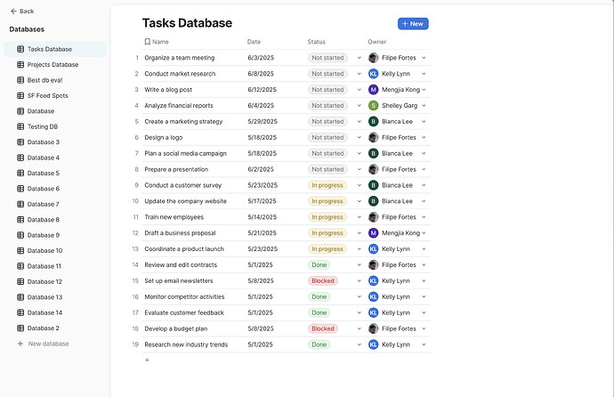Select Best db eva! in the sidebar

coord(45,80)
